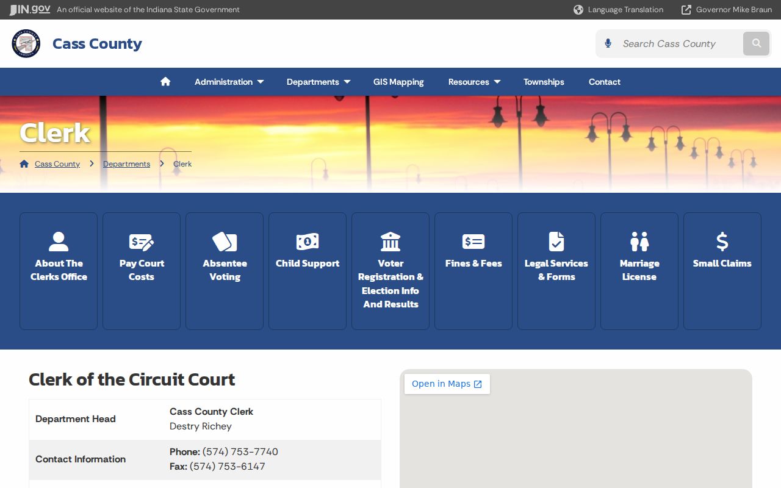The width and height of the screenshot is (781, 488).
Task: Click the fax number (574) 753-6147
Action: coord(228,467)
